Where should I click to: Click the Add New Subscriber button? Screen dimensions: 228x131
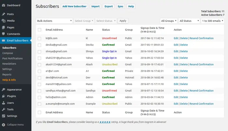coord(75,6)
